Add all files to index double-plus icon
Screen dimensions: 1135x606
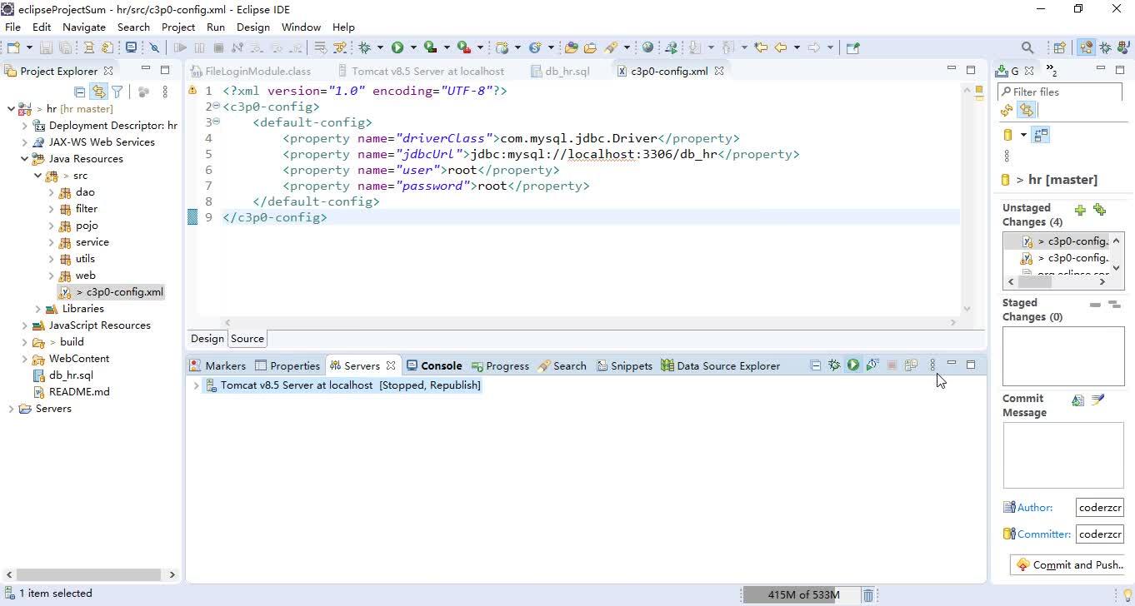1099,210
